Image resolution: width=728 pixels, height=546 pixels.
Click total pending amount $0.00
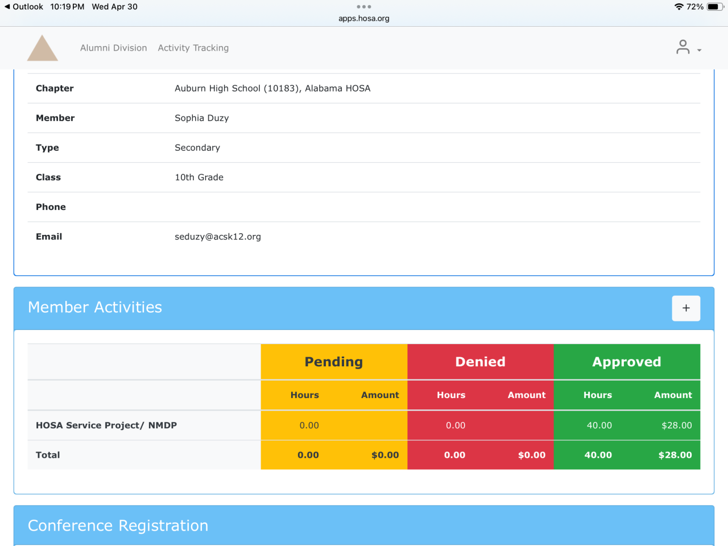click(x=385, y=455)
